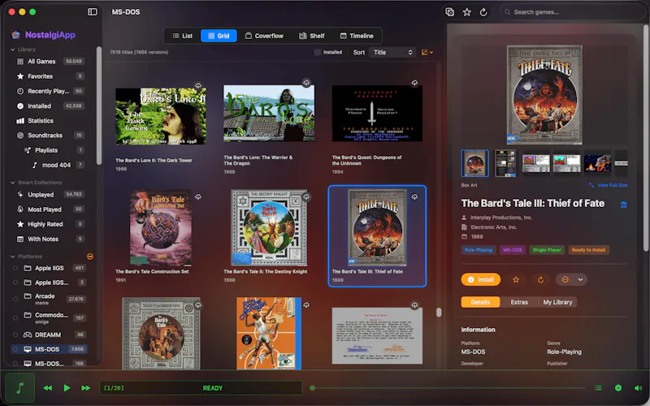This screenshot has height=406, width=650.
Task: Open the mood 404 playlist
Action: [x=58, y=165]
